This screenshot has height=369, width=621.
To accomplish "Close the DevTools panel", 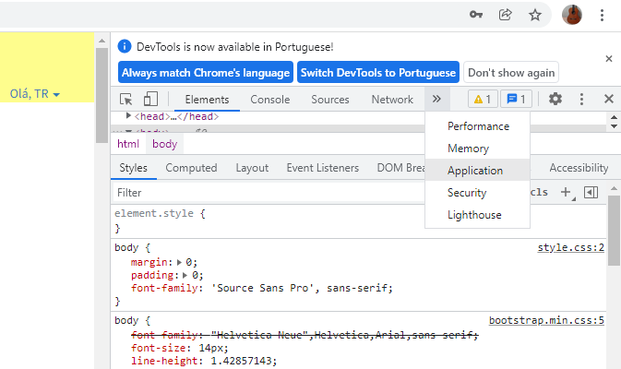I will click(x=609, y=99).
